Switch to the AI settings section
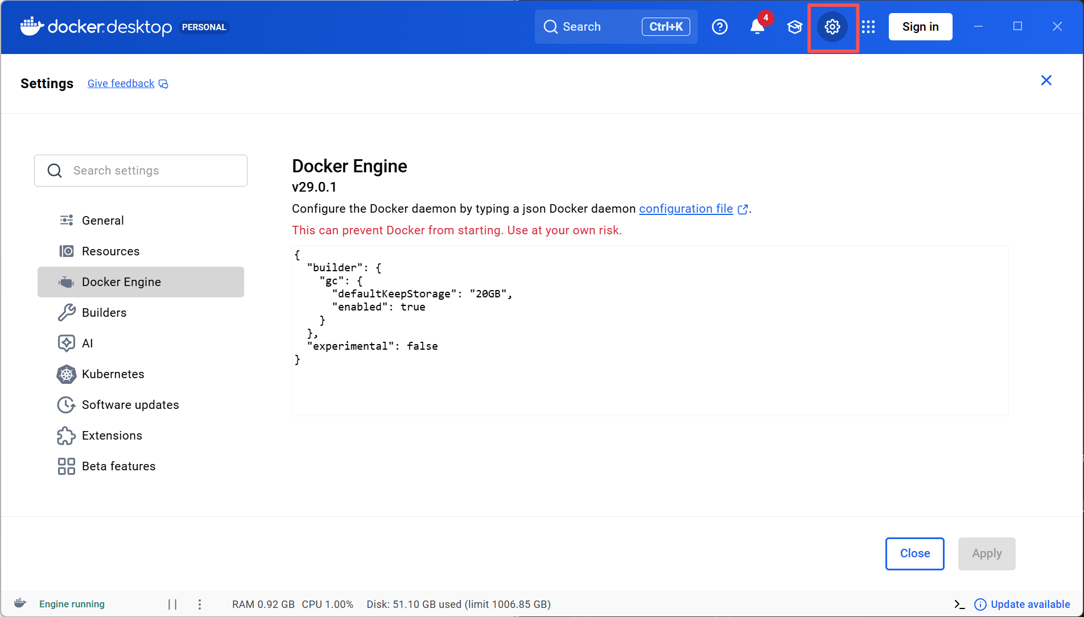Viewport: 1084px width, 617px height. (x=141, y=343)
